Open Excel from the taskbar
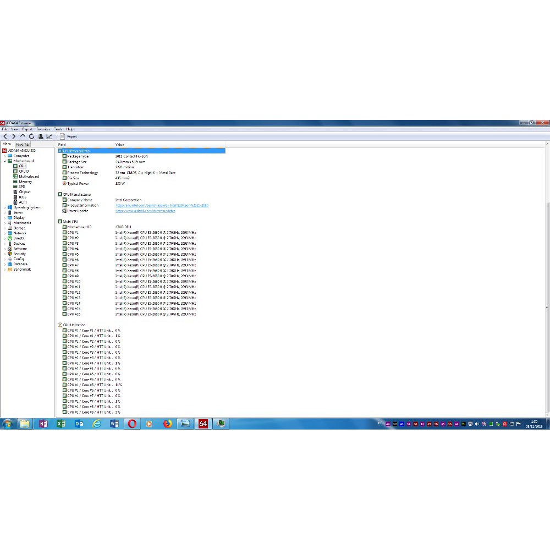This screenshot has height=550, width=550. click(61, 424)
